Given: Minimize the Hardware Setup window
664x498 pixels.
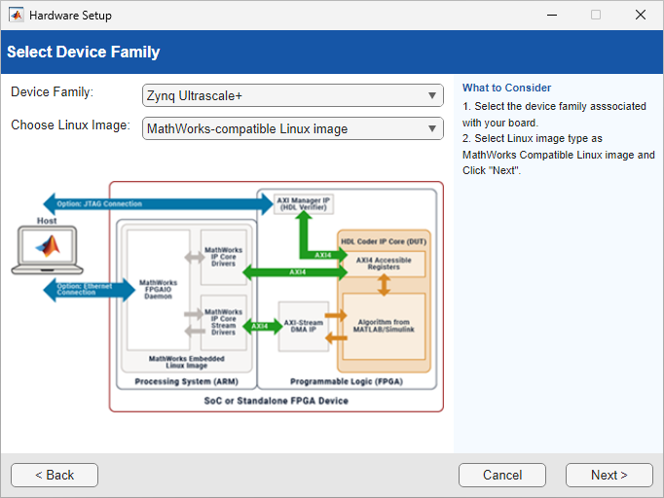Looking at the screenshot, I should (x=551, y=16).
